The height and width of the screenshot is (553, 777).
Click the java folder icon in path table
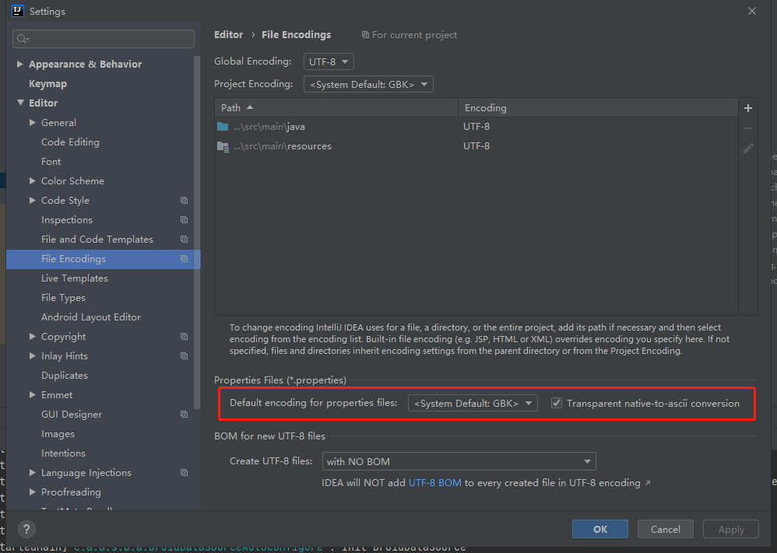tap(223, 127)
